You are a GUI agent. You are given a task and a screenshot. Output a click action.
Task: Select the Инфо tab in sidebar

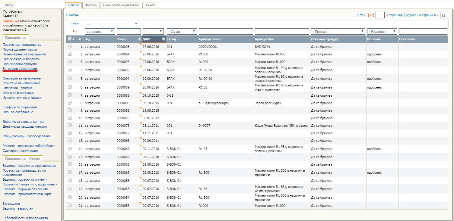pos(9,5)
